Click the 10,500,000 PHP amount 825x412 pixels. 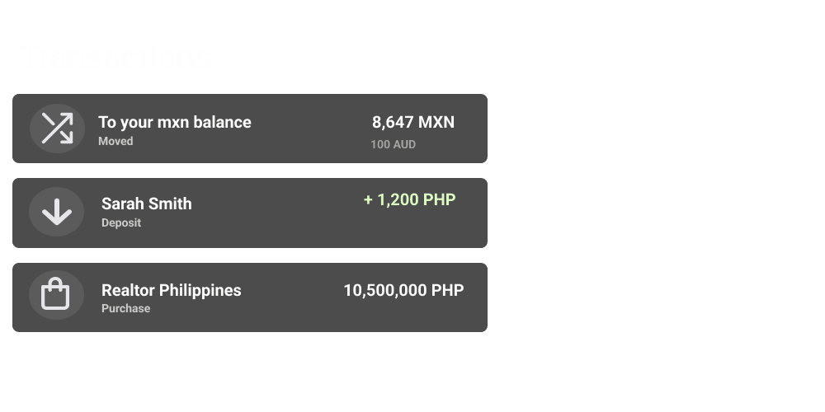click(x=403, y=290)
